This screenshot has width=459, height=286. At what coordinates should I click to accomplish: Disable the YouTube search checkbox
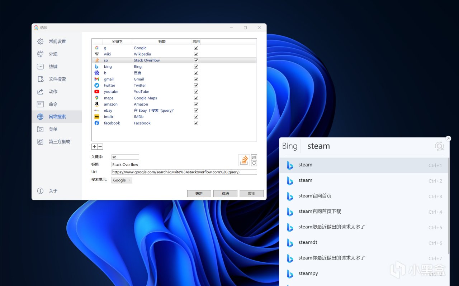point(196,92)
